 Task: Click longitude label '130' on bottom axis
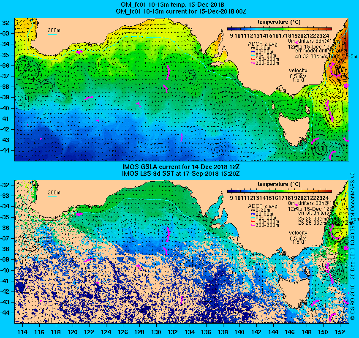pyautogui.click(x=156, y=332)
